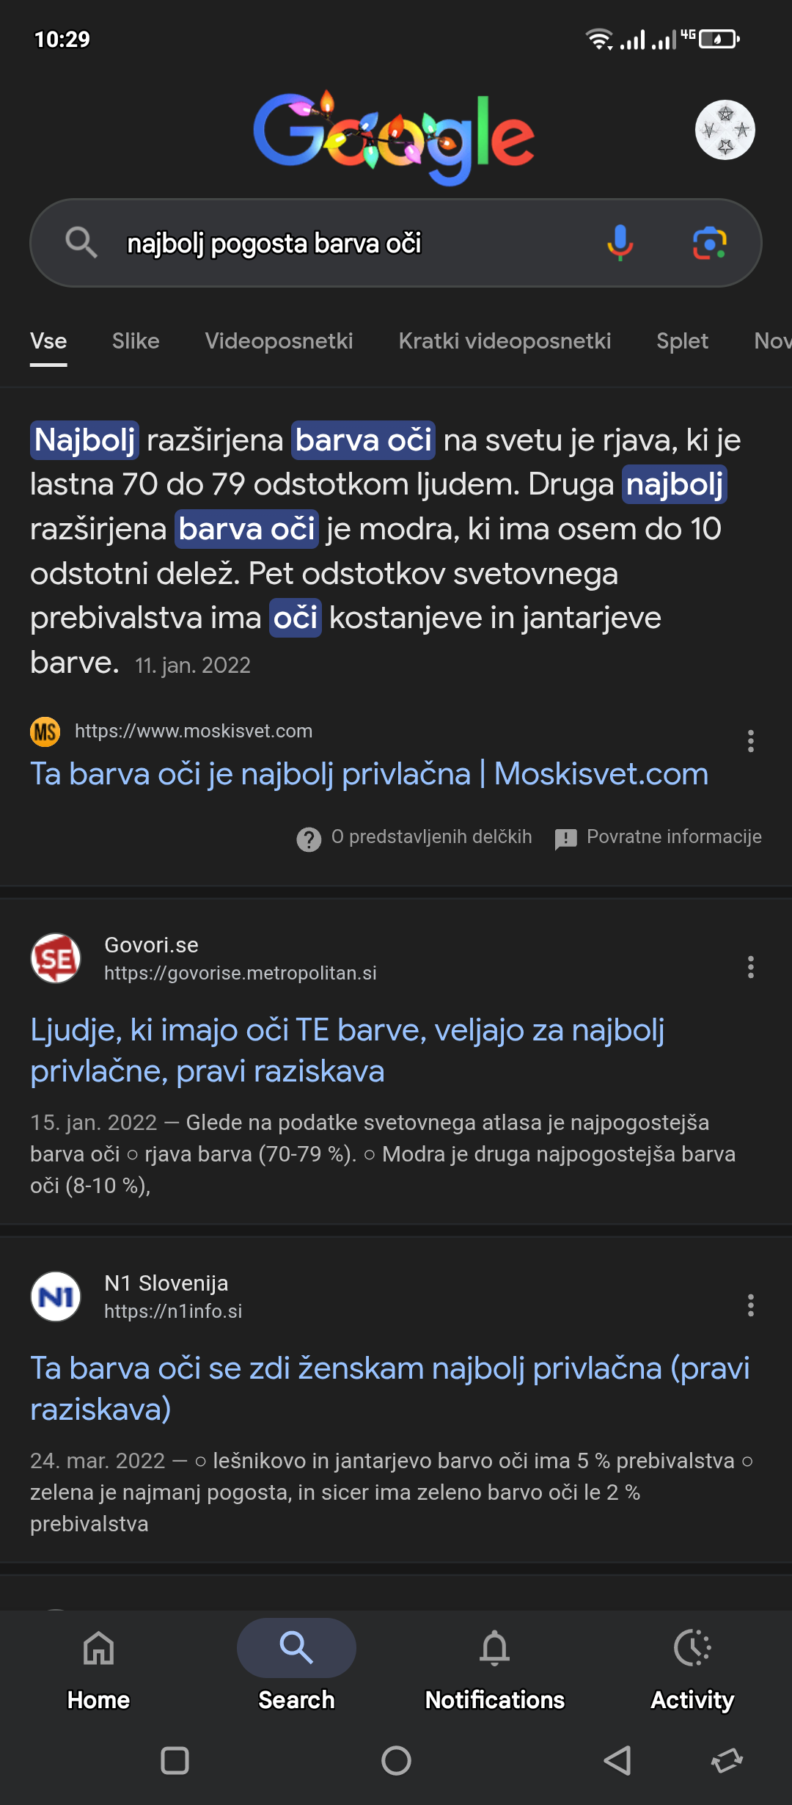Open the account profile avatar
Image resolution: width=792 pixels, height=1805 pixels.
point(725,130)
